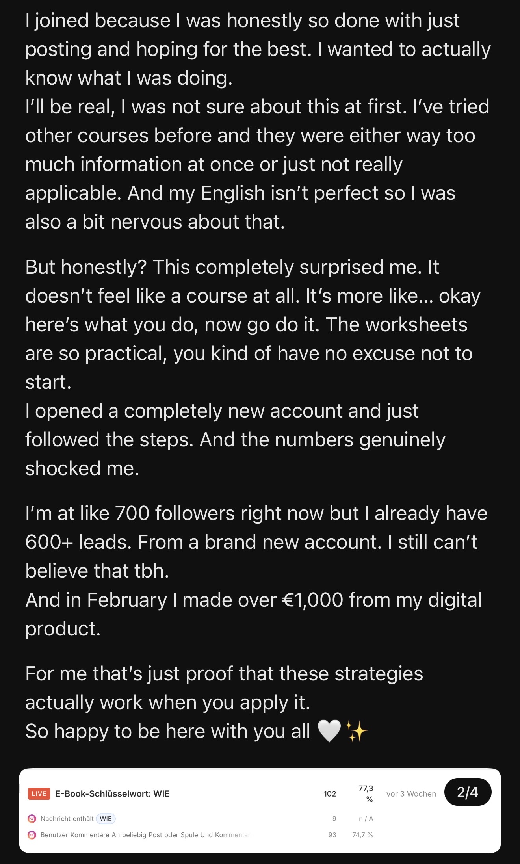Click the 102 sends count
This screenshot has width=520, height=864.
pos(329,794)
